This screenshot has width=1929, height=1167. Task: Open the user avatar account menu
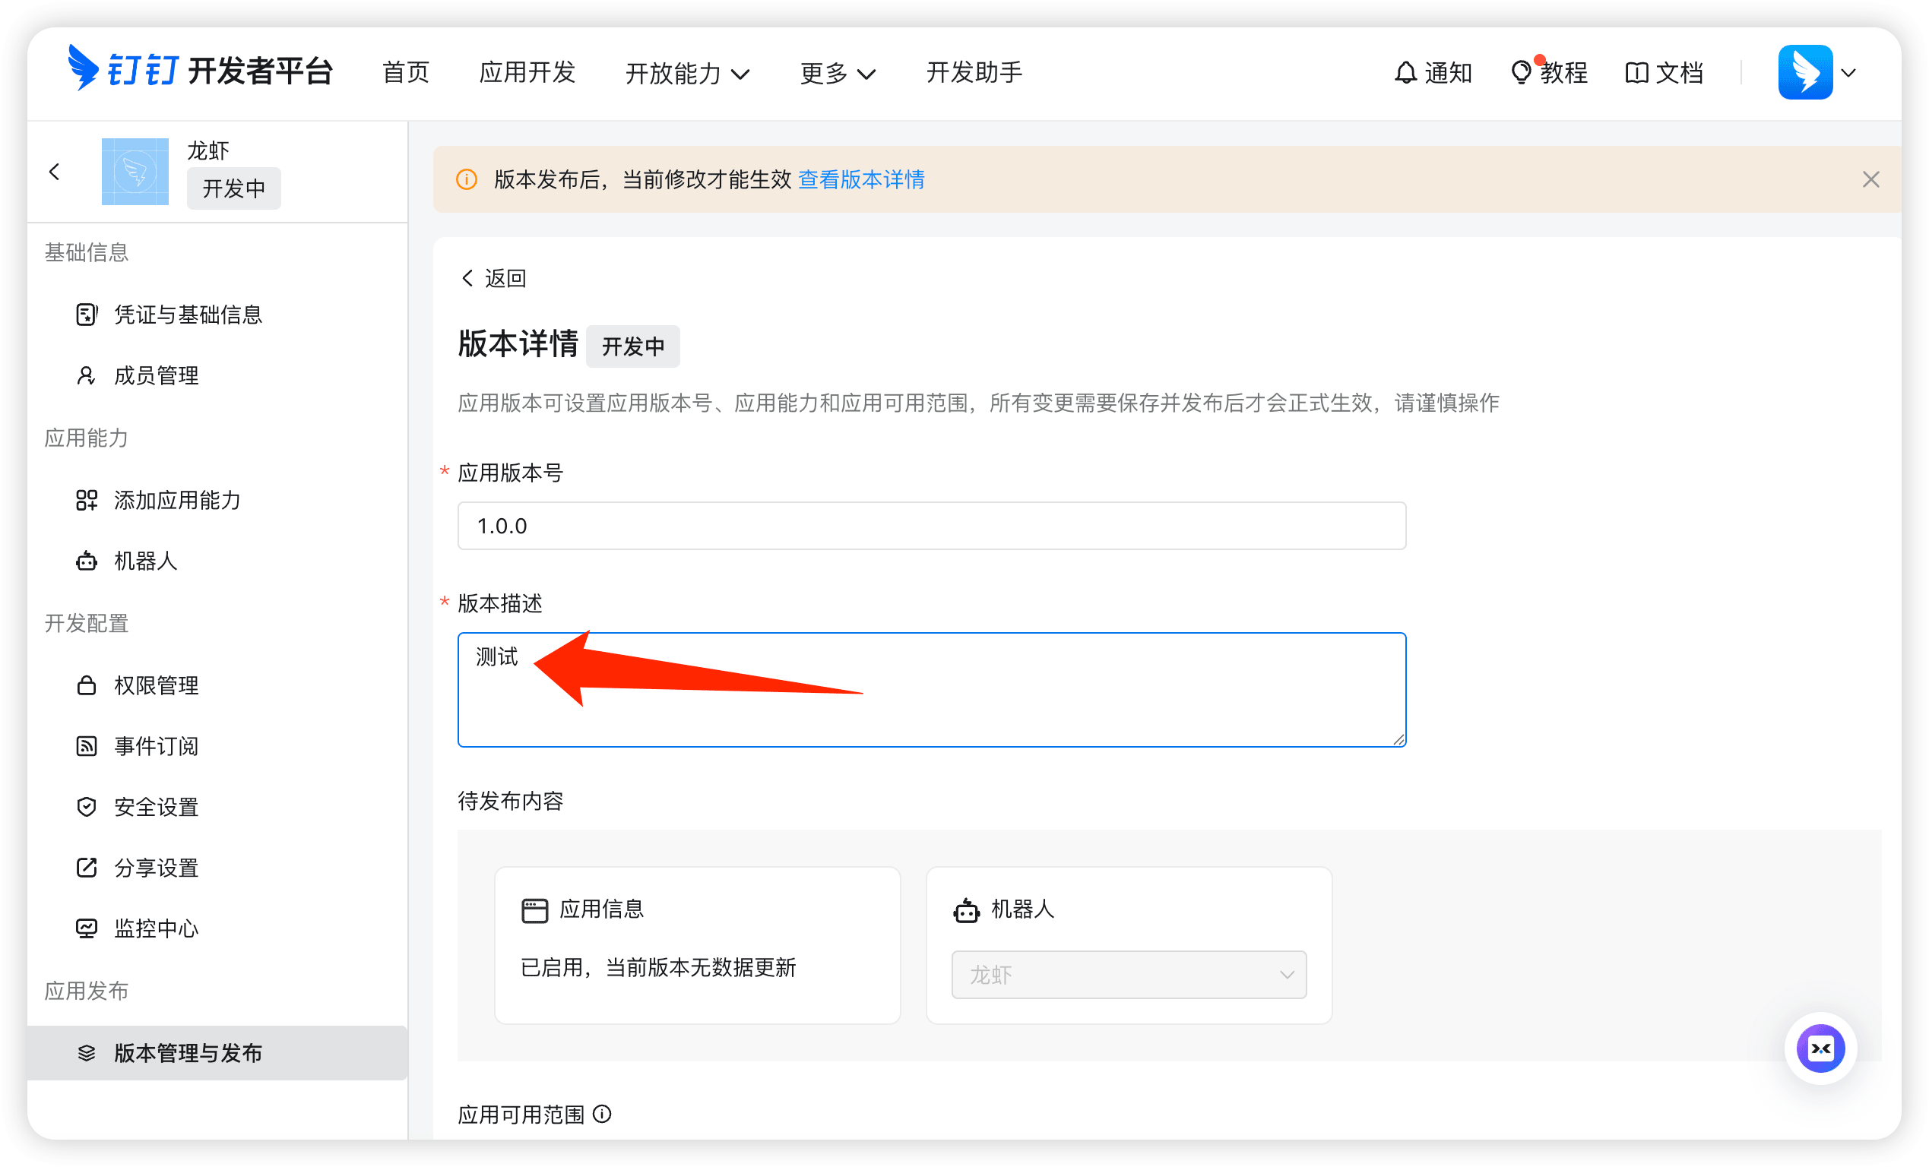coord(1805,73)
